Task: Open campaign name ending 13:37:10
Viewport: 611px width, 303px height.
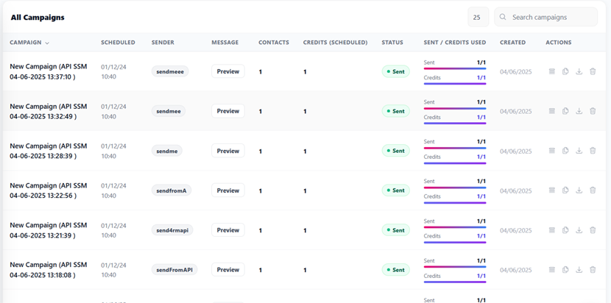Action: [x=49, y=71]
